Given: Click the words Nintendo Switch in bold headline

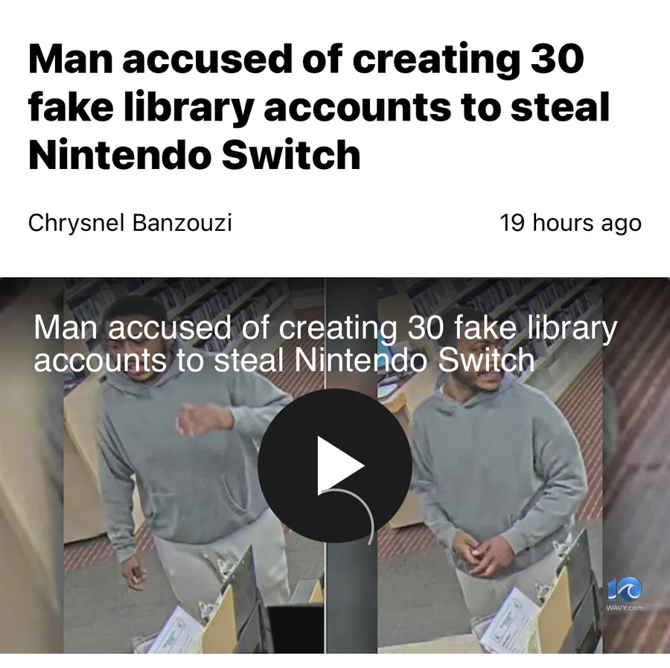Looking at the screenshot, I should [x=194, y=155].
